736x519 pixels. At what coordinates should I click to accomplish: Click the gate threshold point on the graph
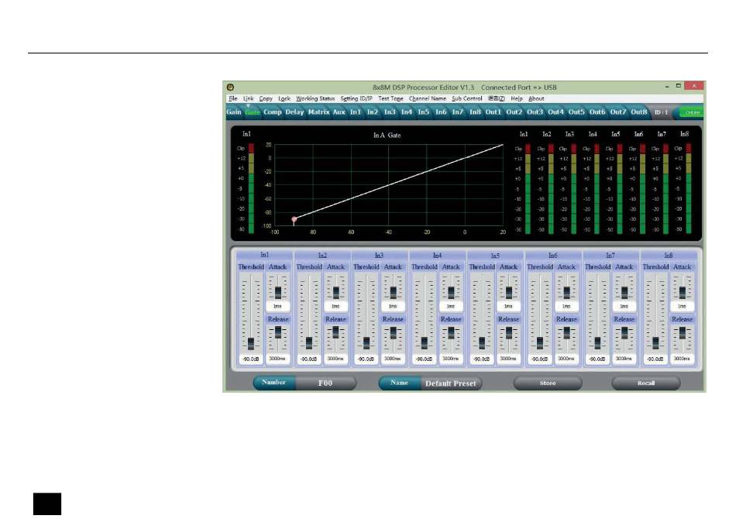click(294, 219)
